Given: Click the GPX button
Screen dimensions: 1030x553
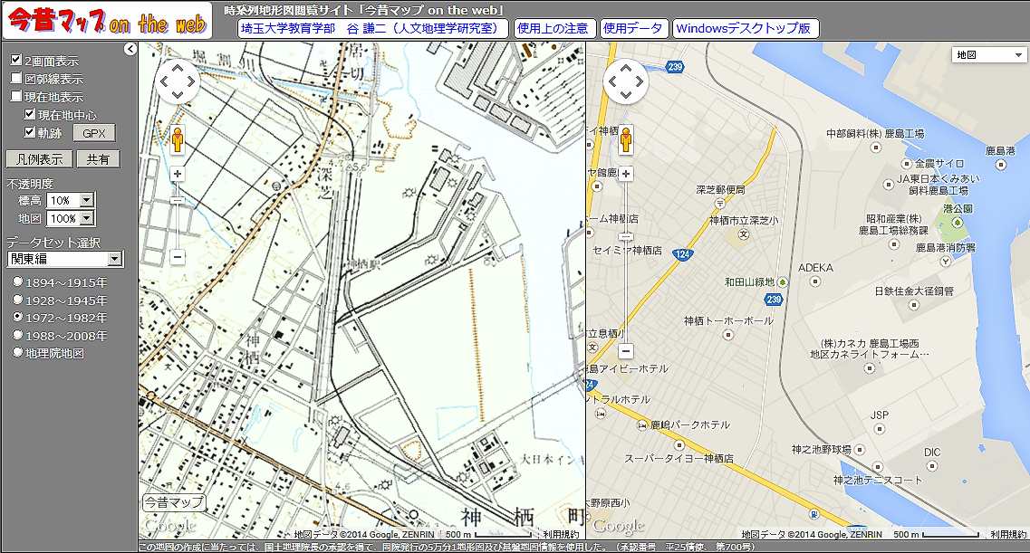Looking at the screenshot, I should coord(94,133).
